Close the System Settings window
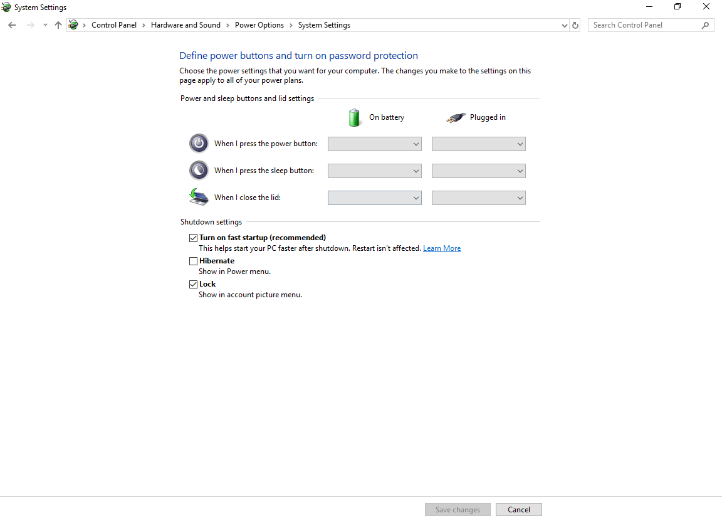This screenshot has height=523, width=722. (x=706, y=7)
